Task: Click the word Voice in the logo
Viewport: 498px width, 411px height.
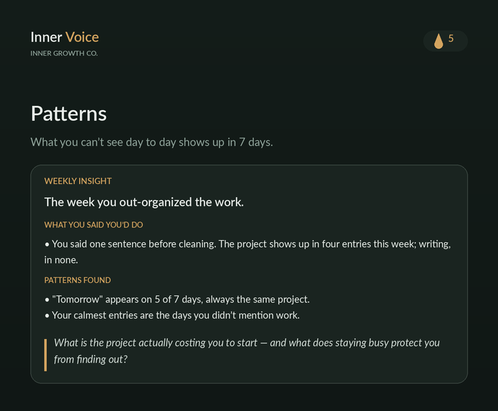Action: 82,37
